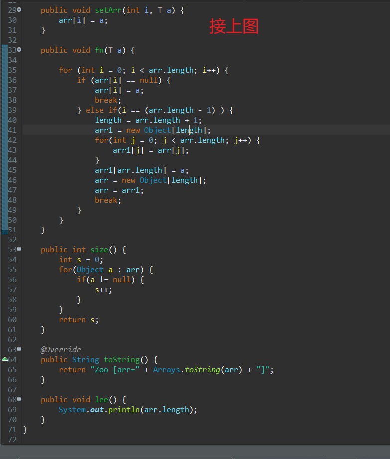
Task: Click the 'return' keyword on line 60
Action: (72, 320)
